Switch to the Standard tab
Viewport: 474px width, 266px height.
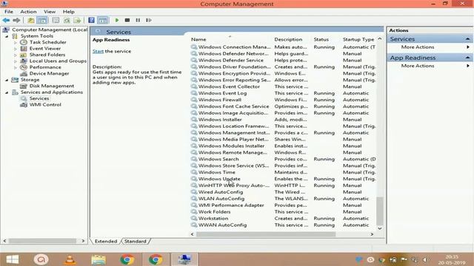coord(135,242)
